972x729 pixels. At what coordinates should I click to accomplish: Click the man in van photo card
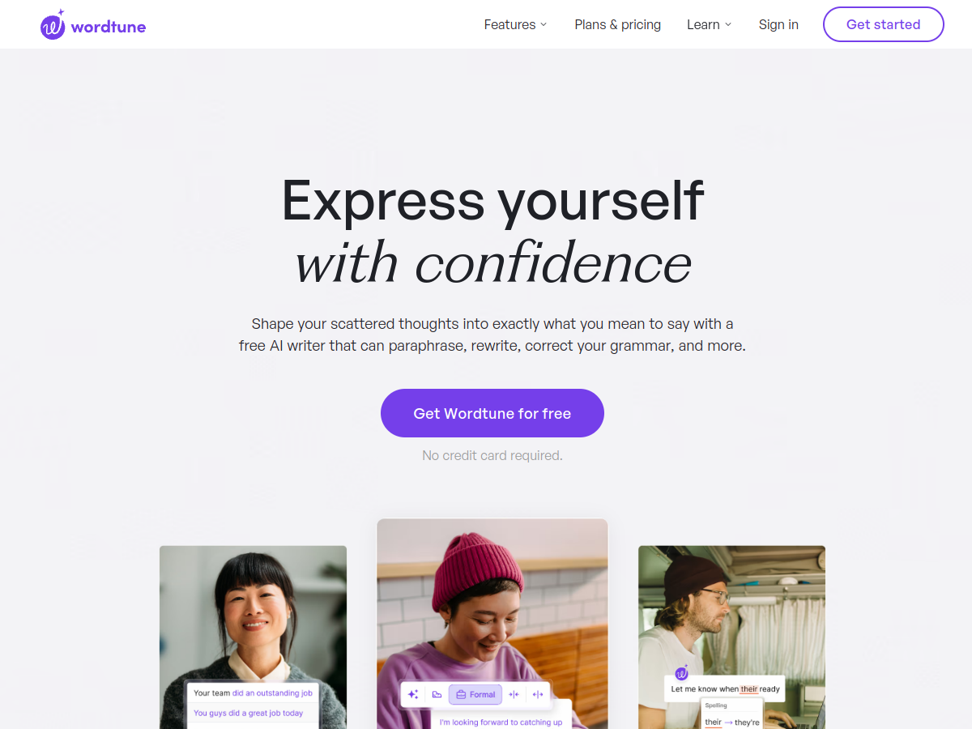[731, 637]
